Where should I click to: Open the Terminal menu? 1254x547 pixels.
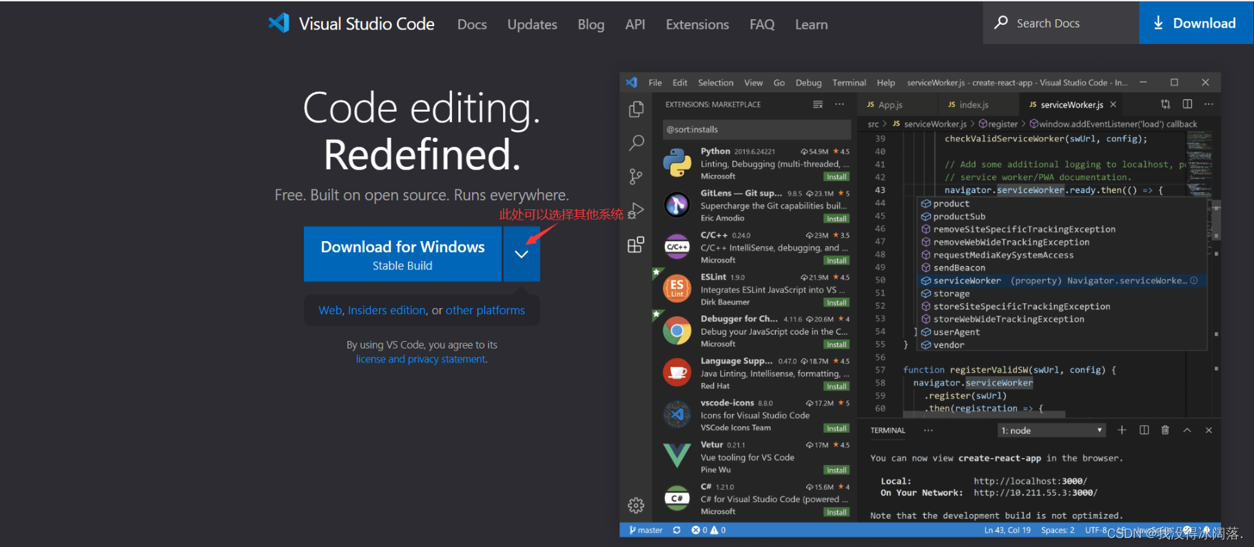click(x=849, y=83)
